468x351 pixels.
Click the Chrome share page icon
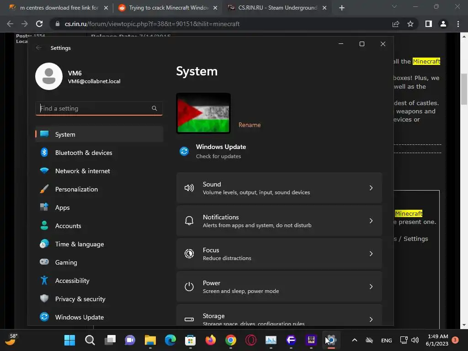[x=396, y=24]
